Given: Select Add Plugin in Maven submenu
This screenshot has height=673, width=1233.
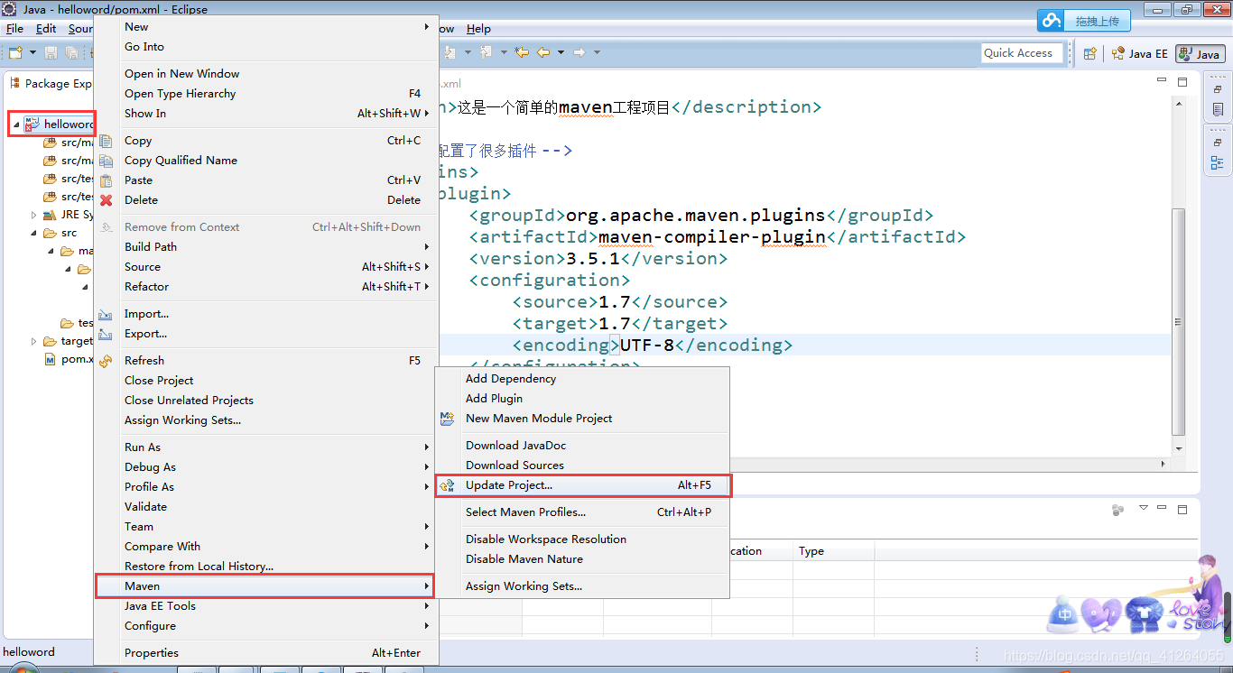Looking at the screenshot, I should coord(582,399).
